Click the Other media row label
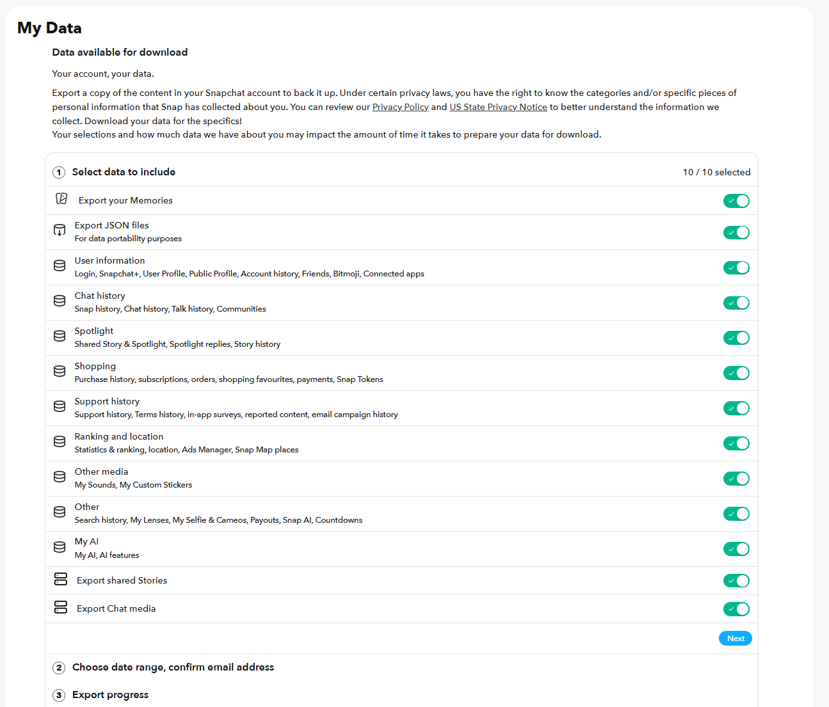829x707 pixels. (x=101, y=472)
